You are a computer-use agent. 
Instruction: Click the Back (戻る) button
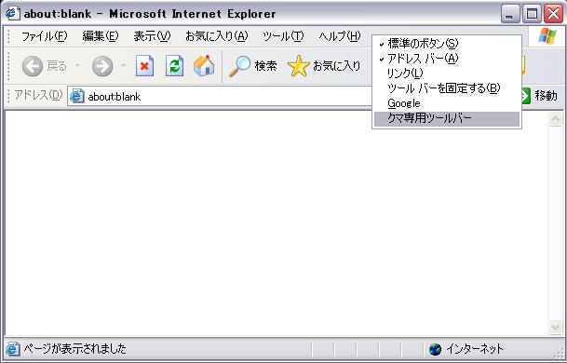[44, 66]
